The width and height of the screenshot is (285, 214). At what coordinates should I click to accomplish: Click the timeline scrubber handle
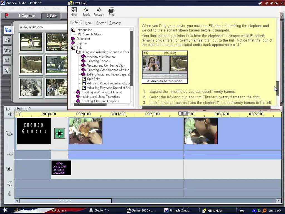point(183,114)
